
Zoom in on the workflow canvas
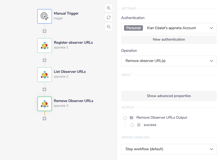coord(109,8)
